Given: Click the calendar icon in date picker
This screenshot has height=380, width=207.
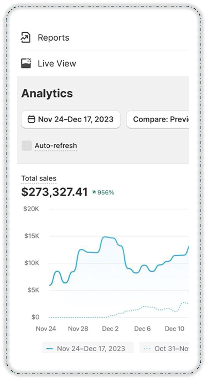Looking at the screenshot, I should [31, 119].
